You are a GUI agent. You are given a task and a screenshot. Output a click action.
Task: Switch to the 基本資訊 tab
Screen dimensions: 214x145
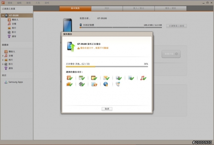75,8
